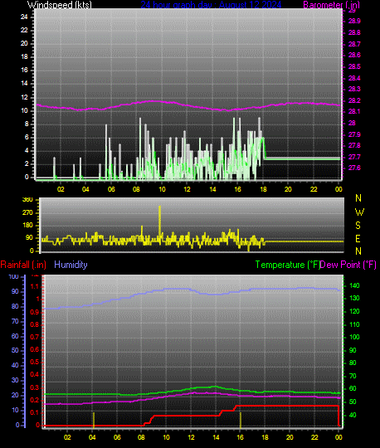Image resolution: width=380 pixels, height=448 pixels.
Task: Click the tall yellow spike on the wind direction graph
Action: 159,224
